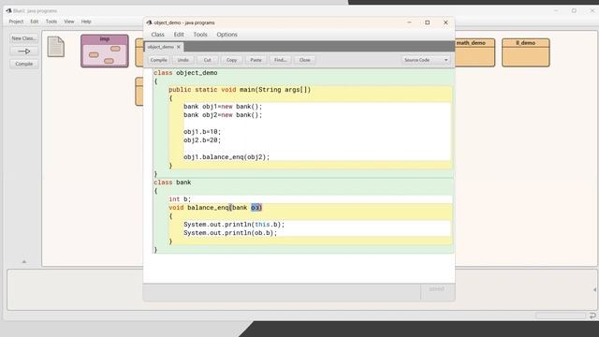Click the Find... button
The width and height of the screenshot is (599, 337).
pyautogui.click(x=280, y=60)
